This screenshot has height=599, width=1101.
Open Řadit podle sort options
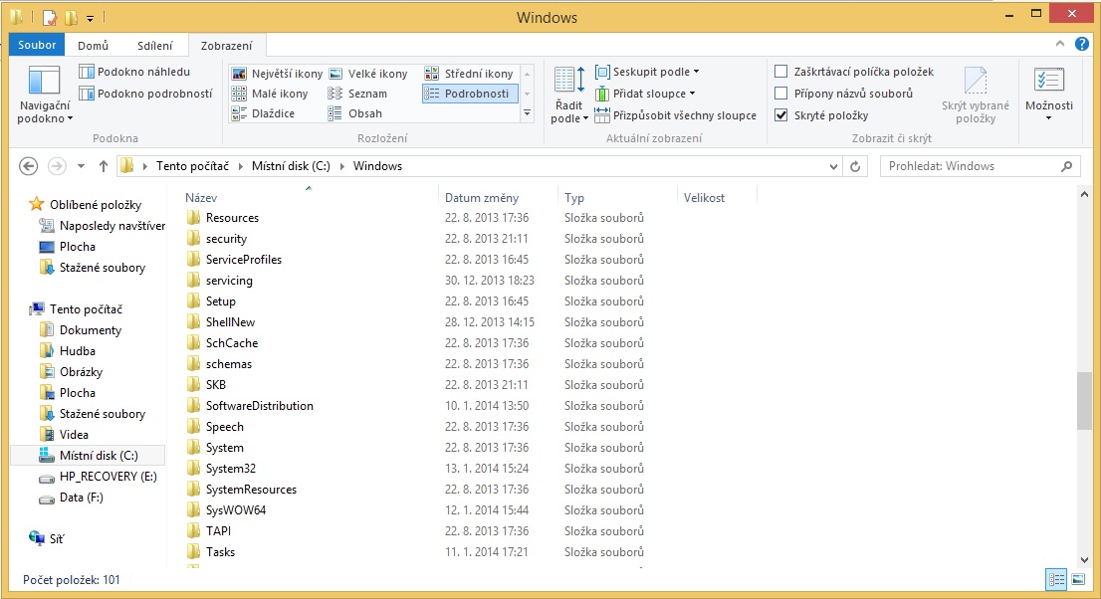(x=569, y=96)
